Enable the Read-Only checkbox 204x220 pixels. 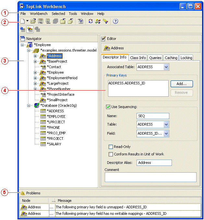(x=111, y=147)
